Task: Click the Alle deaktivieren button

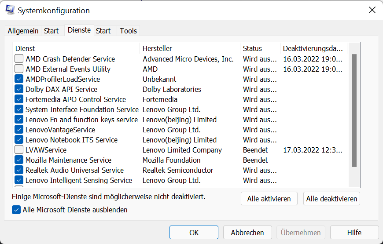Action: tap(331, 199)
